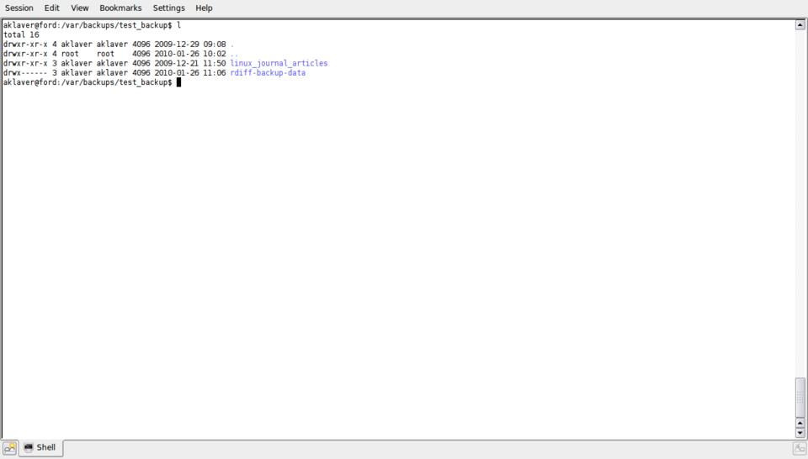Open the Edit menu
The width and height of the screenshot is (808, 459).
[51, 8]
